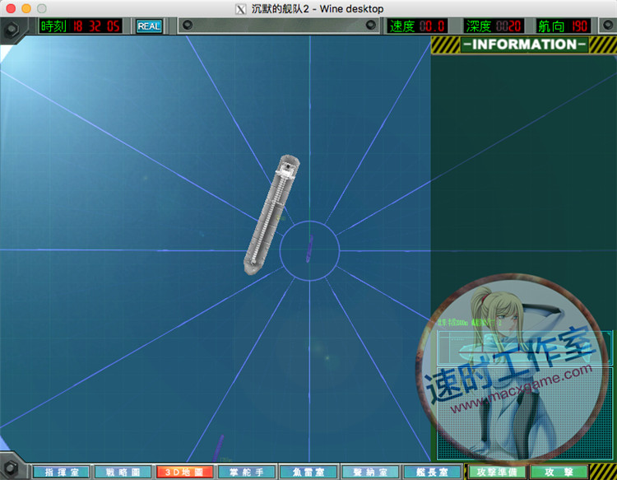Click the 時刻 time display
The width and height of the screenshot is (617, 480).
pos(81,26)
